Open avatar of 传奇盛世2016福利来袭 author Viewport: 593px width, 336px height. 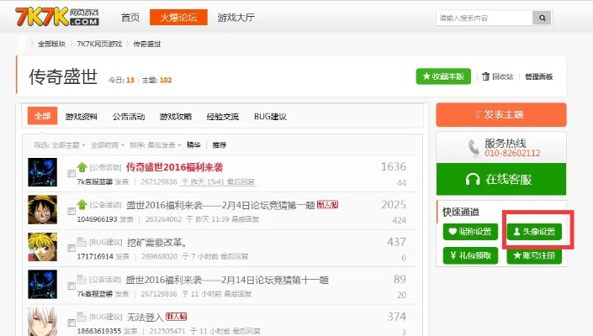click(42, 172)
